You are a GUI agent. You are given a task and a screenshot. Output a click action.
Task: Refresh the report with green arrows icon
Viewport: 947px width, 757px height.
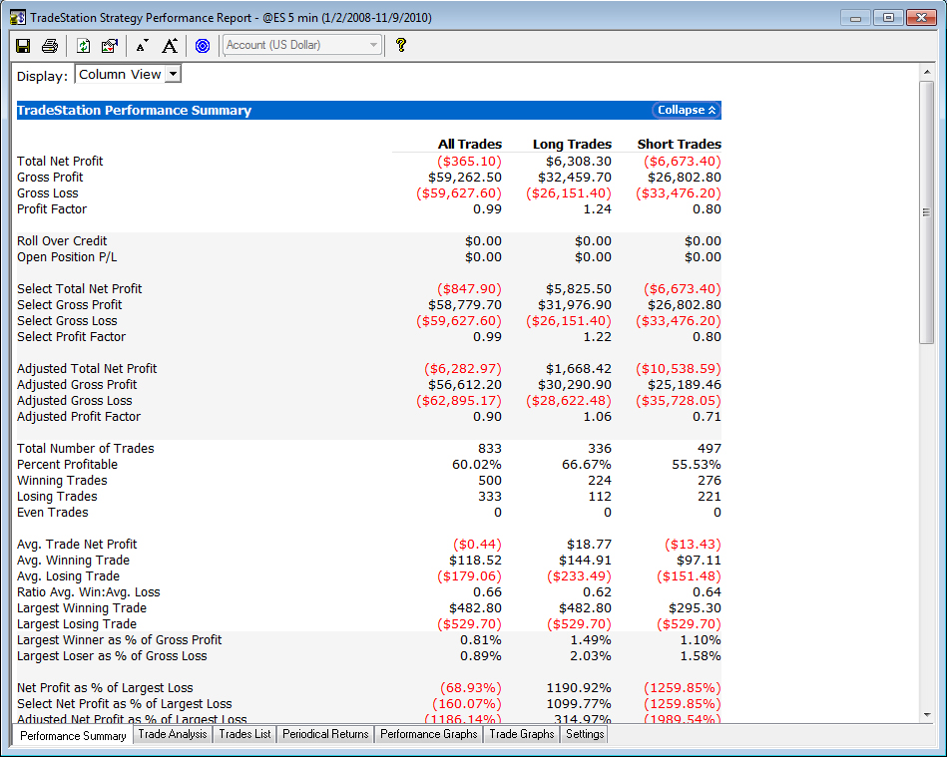point(84,45)
